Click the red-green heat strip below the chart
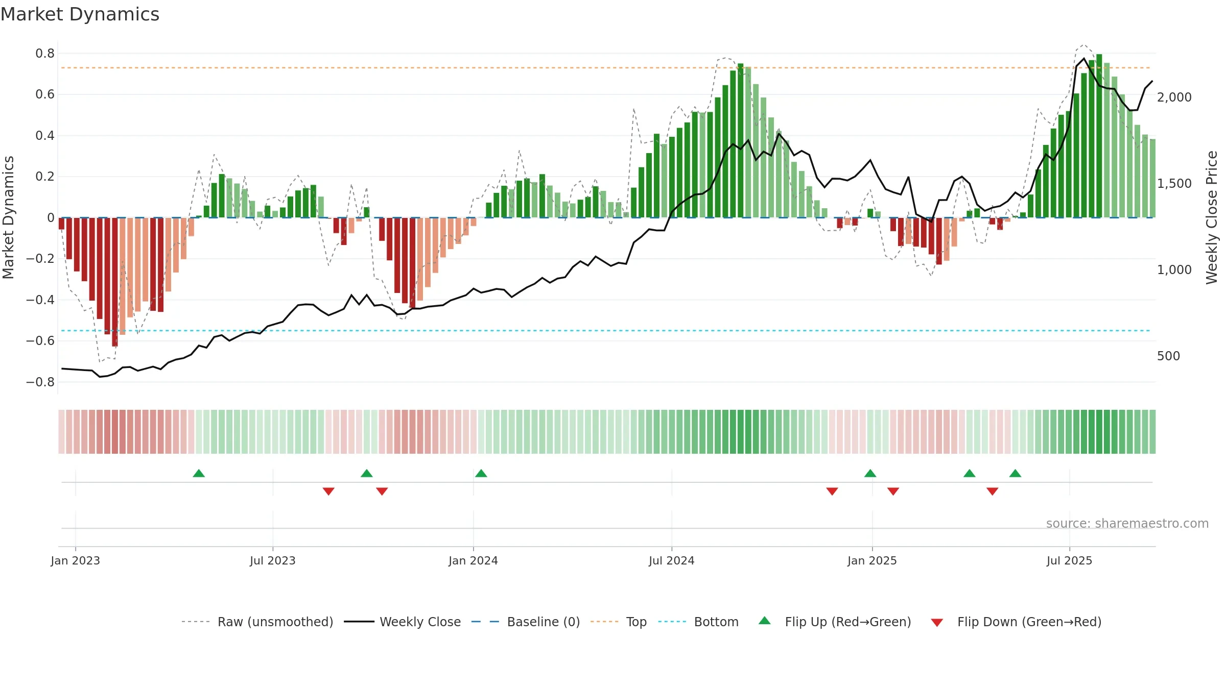 coord(607,431)
